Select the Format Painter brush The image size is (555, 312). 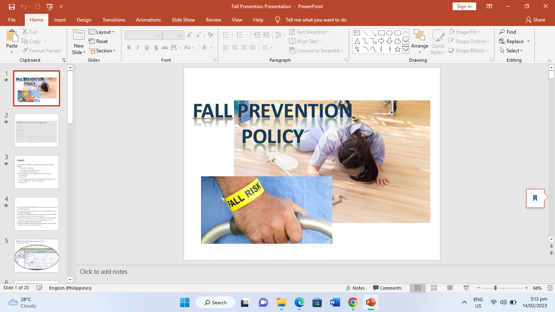pos(41,51)
